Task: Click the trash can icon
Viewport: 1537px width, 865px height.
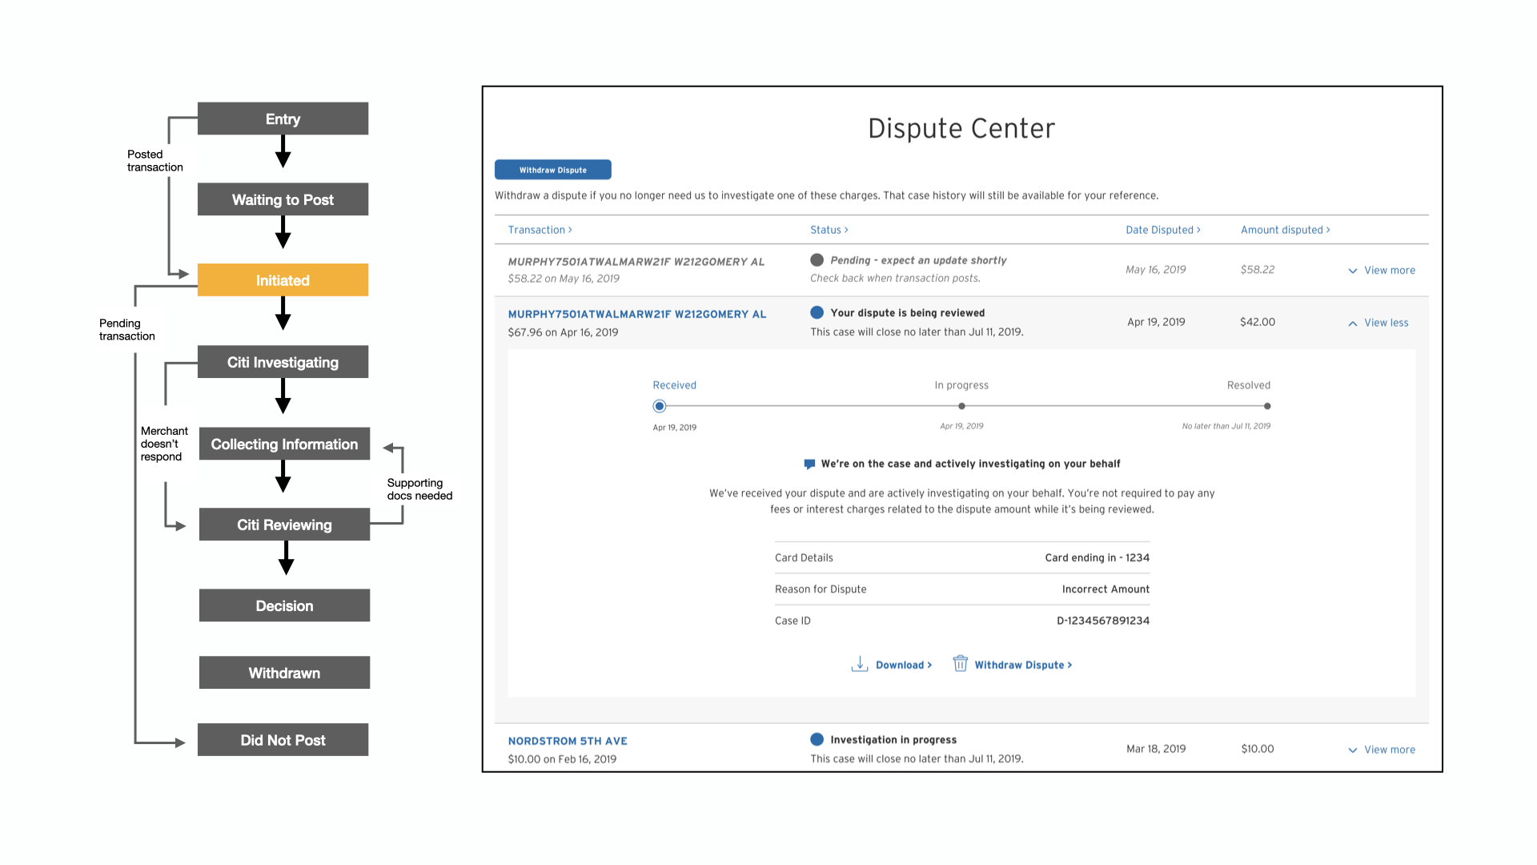Action: pos(960,664)
